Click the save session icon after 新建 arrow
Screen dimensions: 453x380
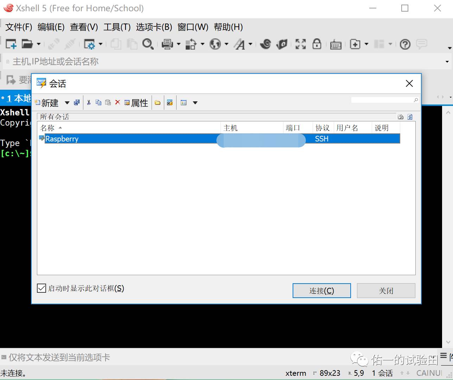point(77,102)
